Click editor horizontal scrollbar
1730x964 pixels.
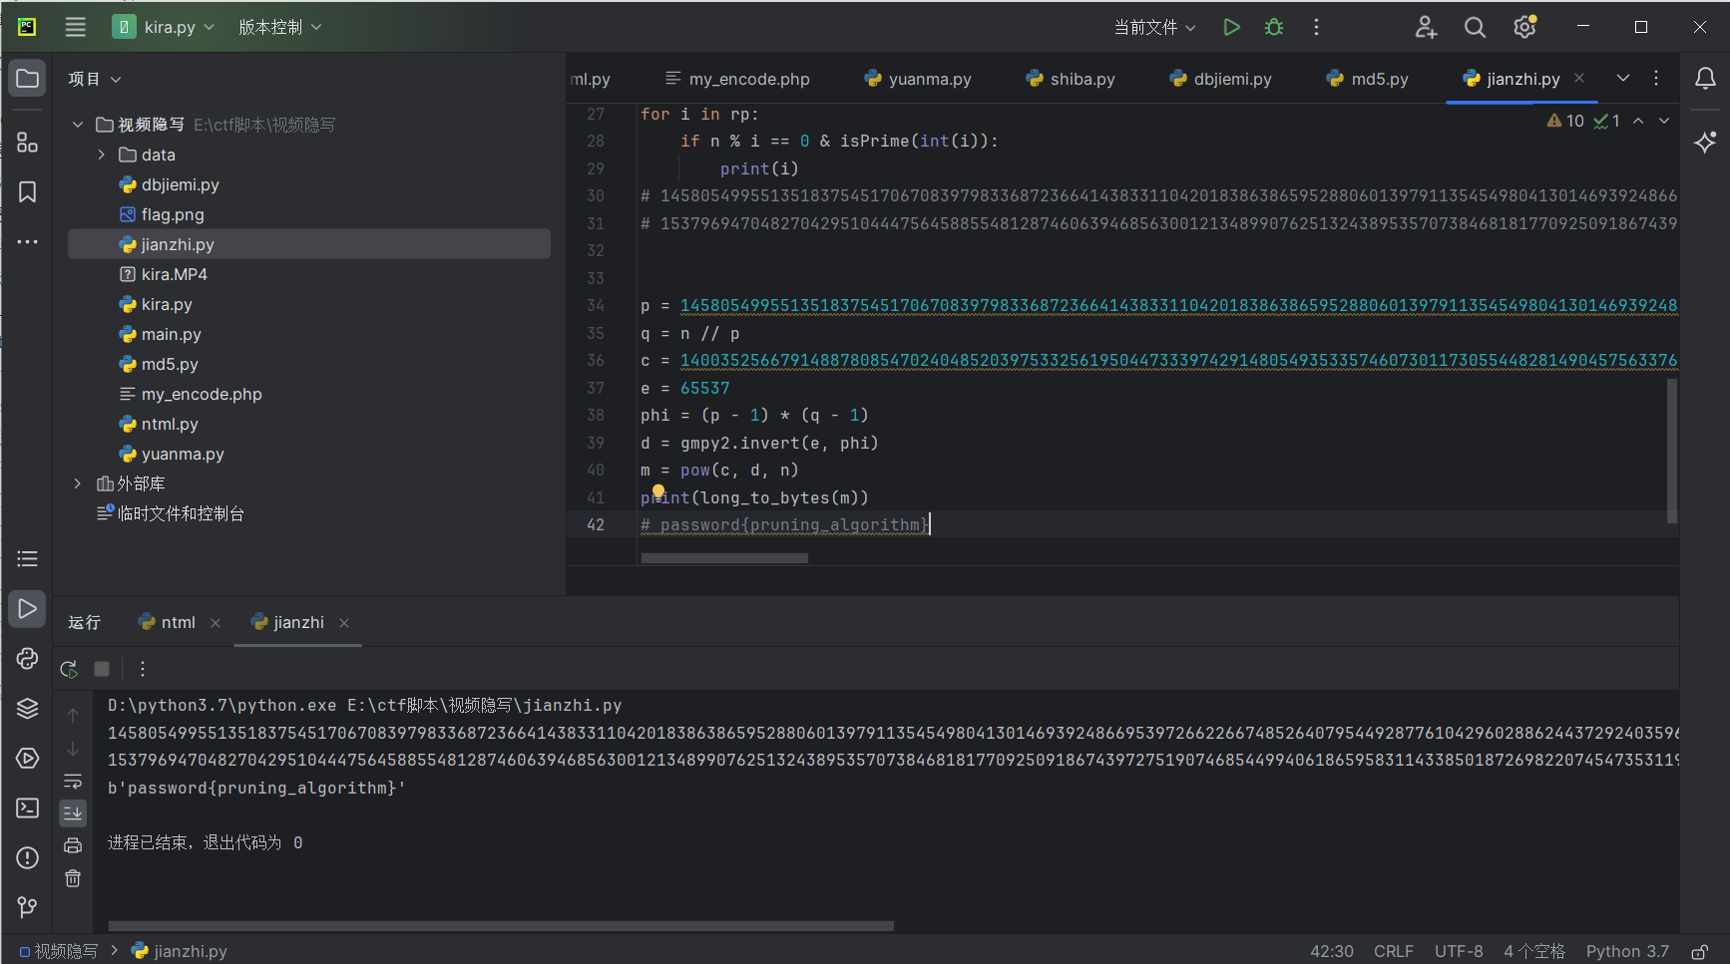(724, 558)
